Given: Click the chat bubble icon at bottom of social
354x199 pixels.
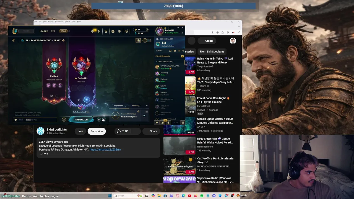Looking at the screenshot, I should pyautogui.click(x=157, y=122).
